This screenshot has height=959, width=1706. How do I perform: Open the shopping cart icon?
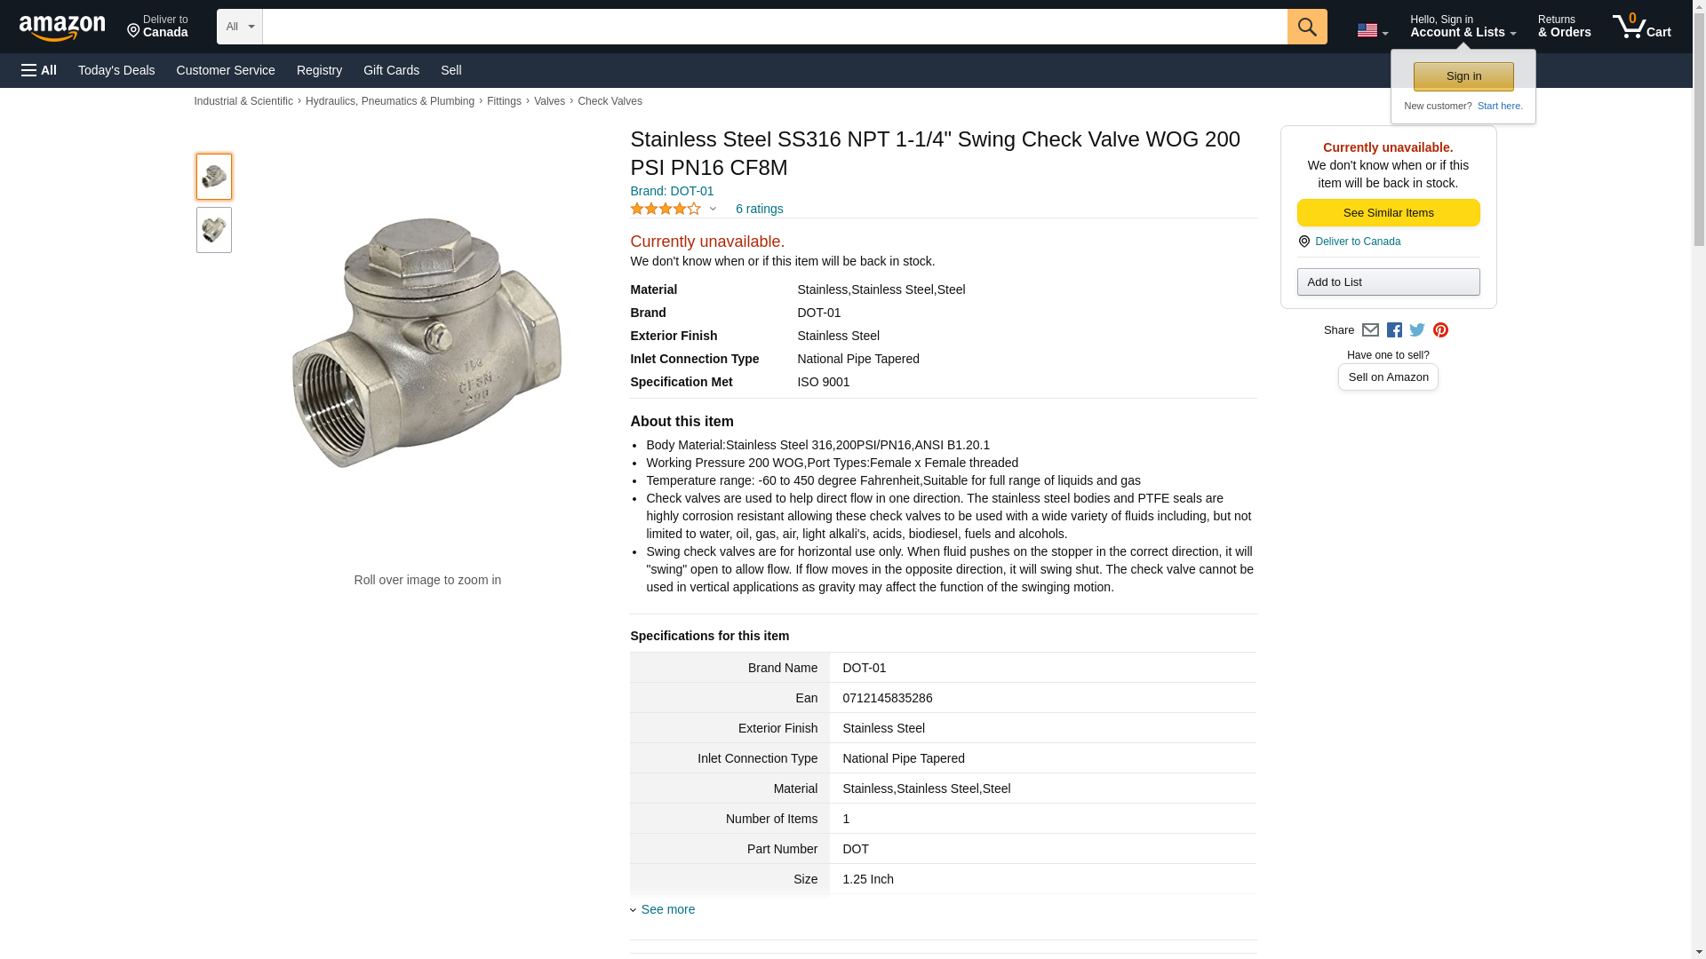pyautogui.click(x=1641, y=27)
